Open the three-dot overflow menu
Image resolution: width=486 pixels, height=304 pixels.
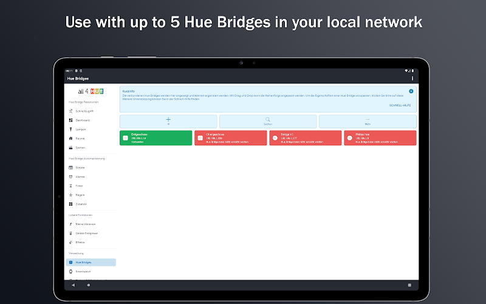tap(412, 78)
